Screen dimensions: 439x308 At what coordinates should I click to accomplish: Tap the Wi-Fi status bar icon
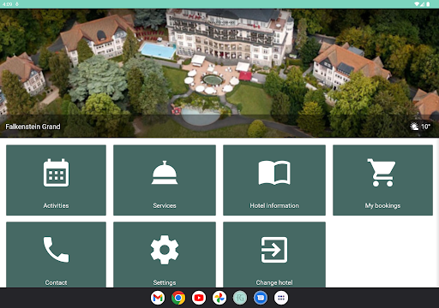(x=417, y=4)
